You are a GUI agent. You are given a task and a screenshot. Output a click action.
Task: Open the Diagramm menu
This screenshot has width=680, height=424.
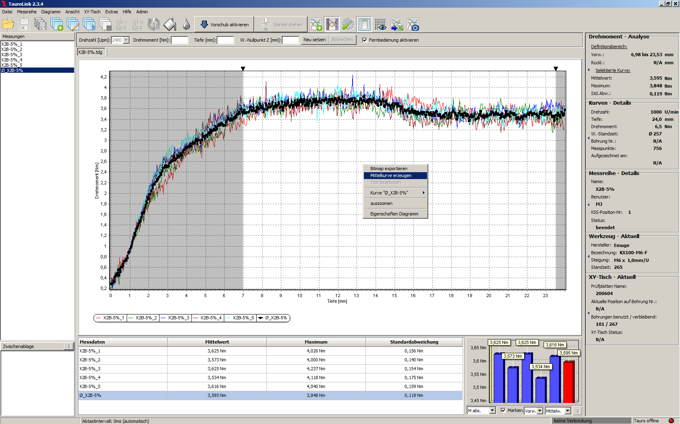[x=51, y=12]
